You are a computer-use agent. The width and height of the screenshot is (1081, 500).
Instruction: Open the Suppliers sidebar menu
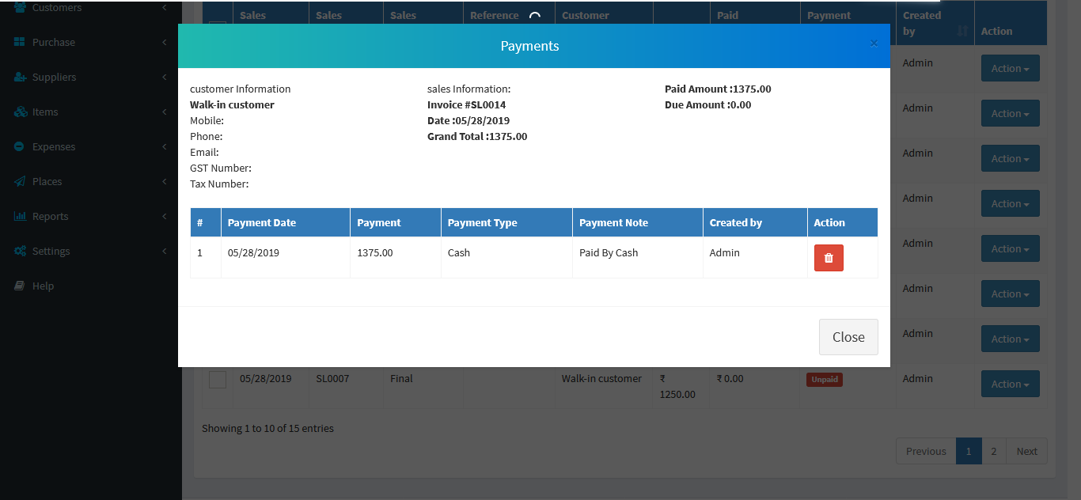54,77
